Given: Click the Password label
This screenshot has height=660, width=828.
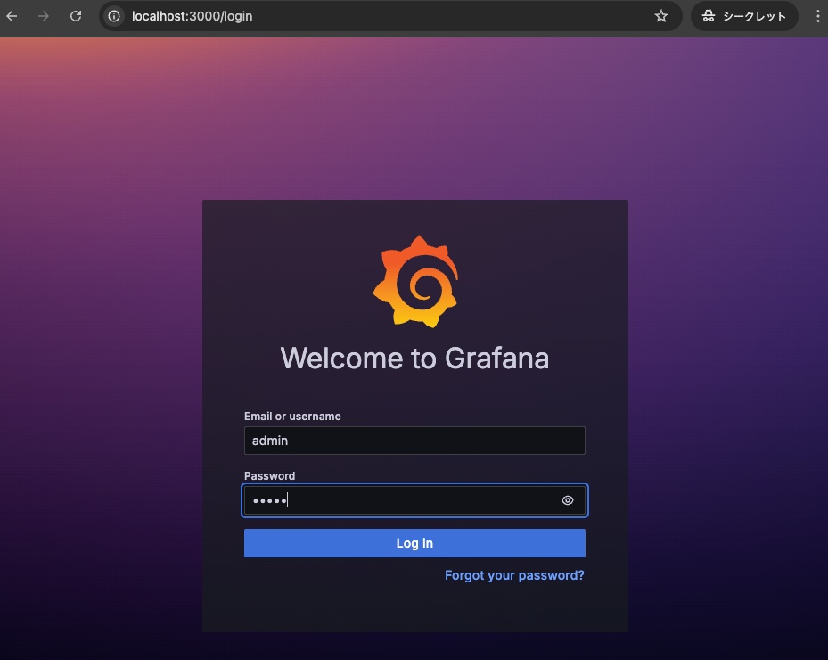Looking at the screenshot, I should [x=269, y=475].
